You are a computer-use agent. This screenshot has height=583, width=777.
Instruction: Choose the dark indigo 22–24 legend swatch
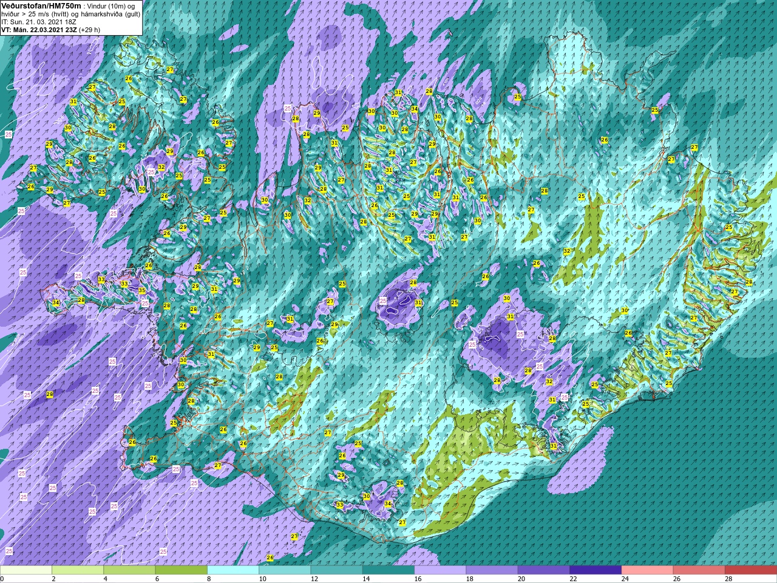click(x=595, y=570)
